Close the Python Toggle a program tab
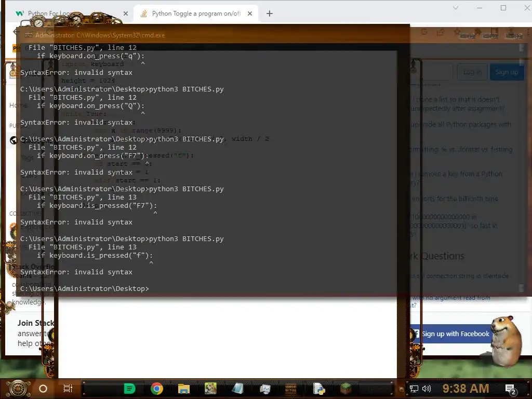532x399 pixels. click(250, 14)
